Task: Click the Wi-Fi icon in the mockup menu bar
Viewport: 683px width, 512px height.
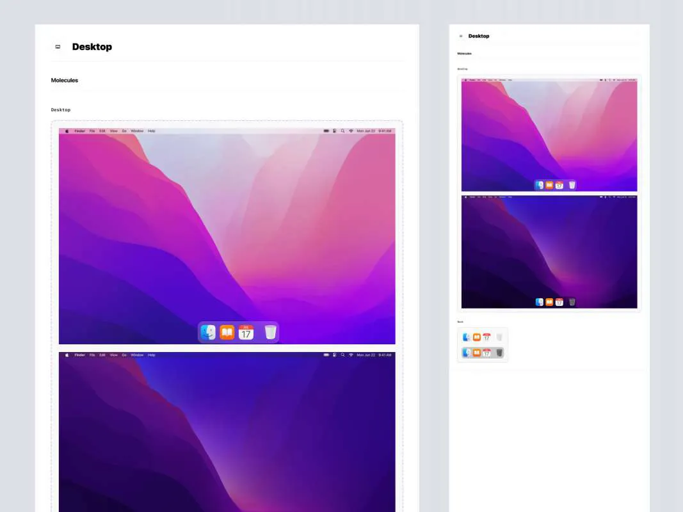Action: click(350, 131)
